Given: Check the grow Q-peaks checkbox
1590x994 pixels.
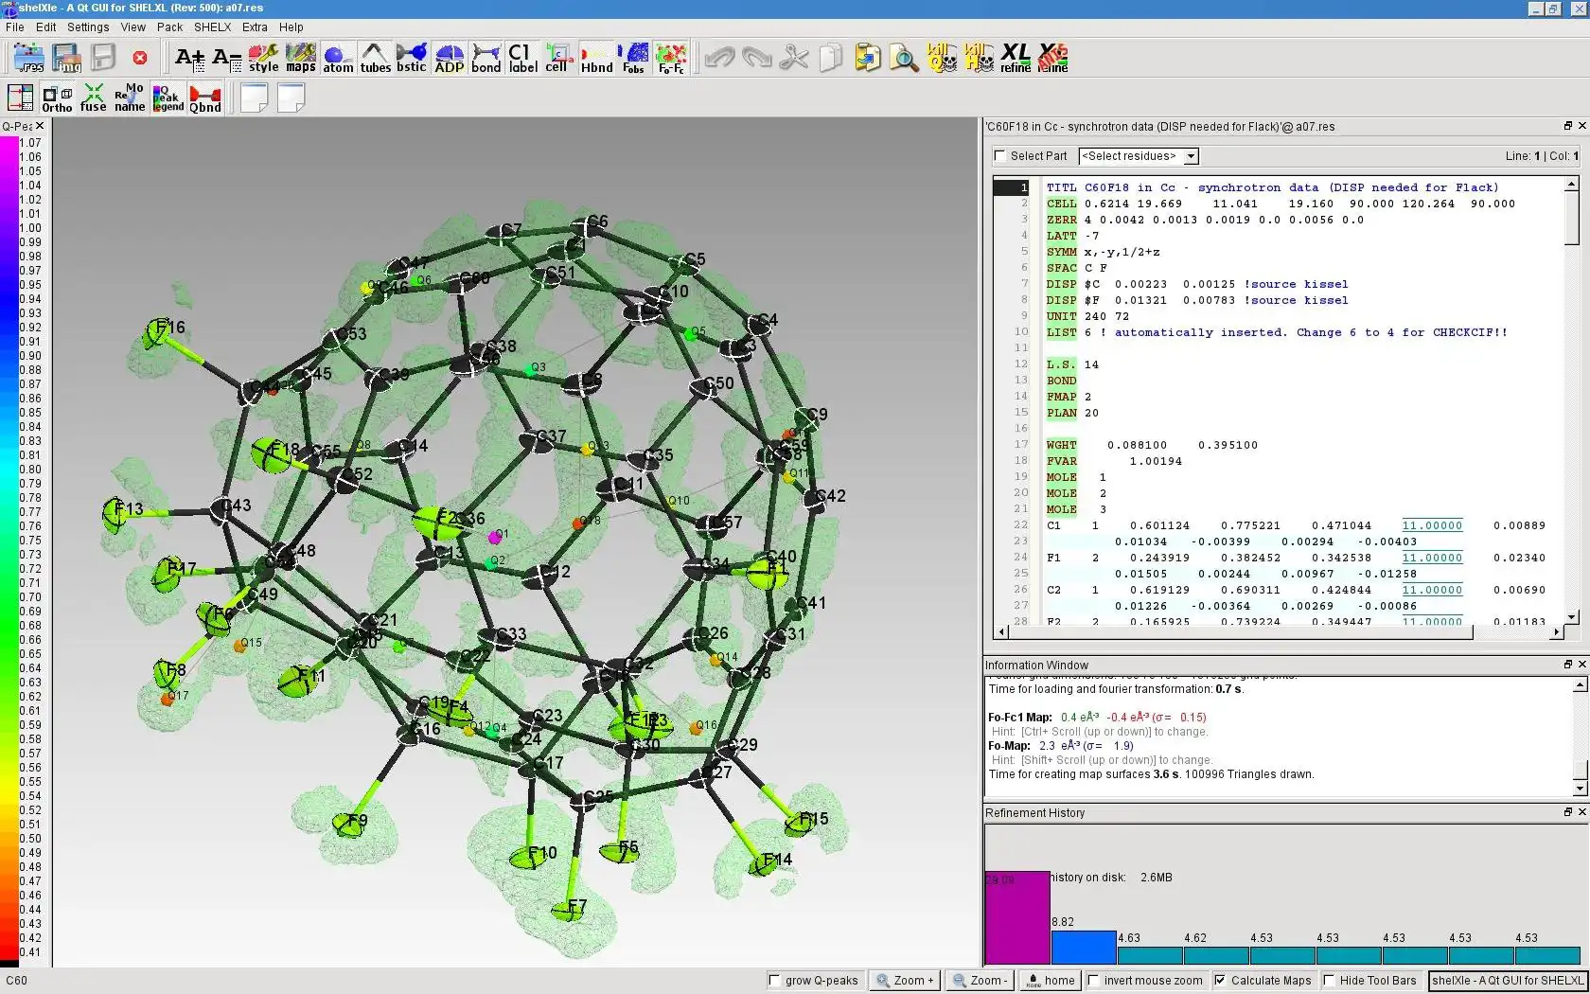Looking at the screenshot, I should coord(774,981).
